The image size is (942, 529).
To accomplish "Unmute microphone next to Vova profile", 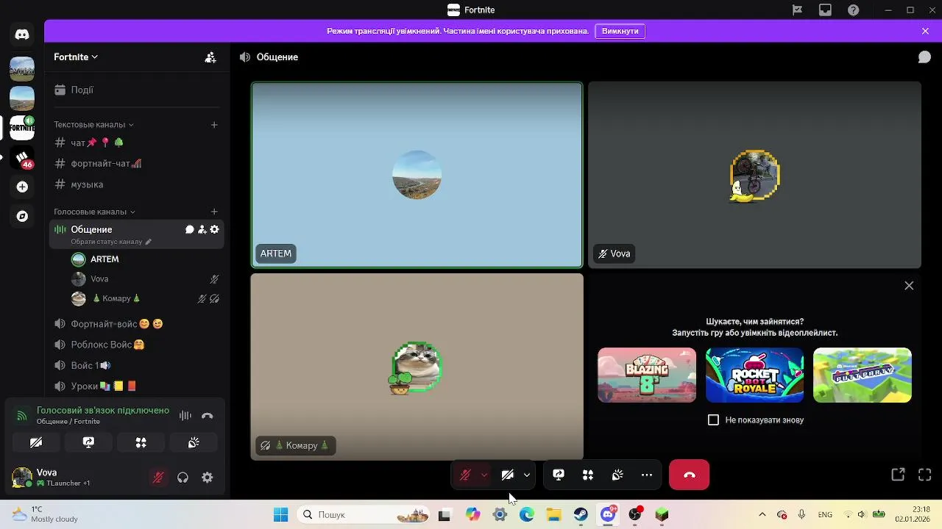I will (x=158, y=478).
